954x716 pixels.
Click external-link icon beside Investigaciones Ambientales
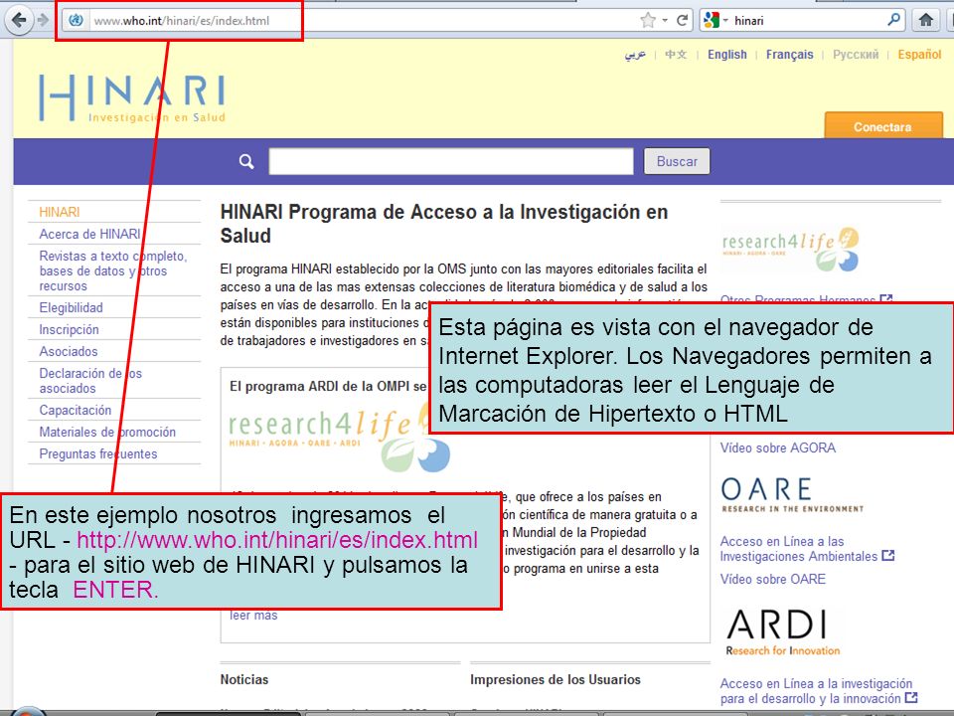pos(888,555)
